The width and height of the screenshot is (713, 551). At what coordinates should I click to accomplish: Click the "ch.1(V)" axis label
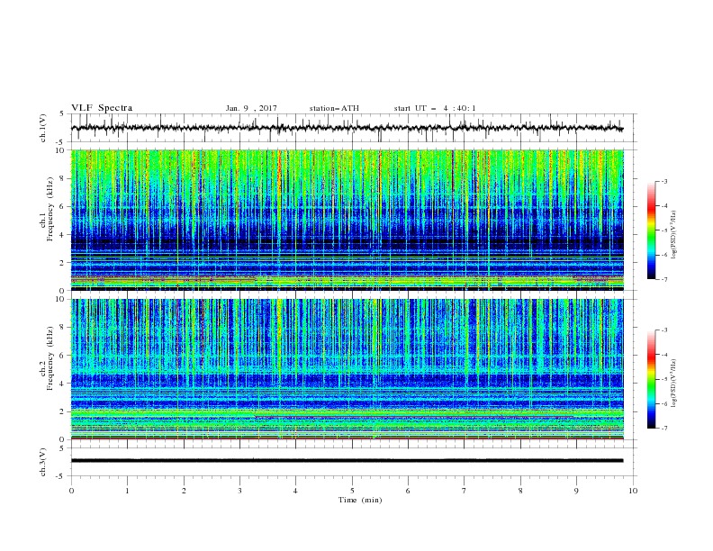coord(43,128)
